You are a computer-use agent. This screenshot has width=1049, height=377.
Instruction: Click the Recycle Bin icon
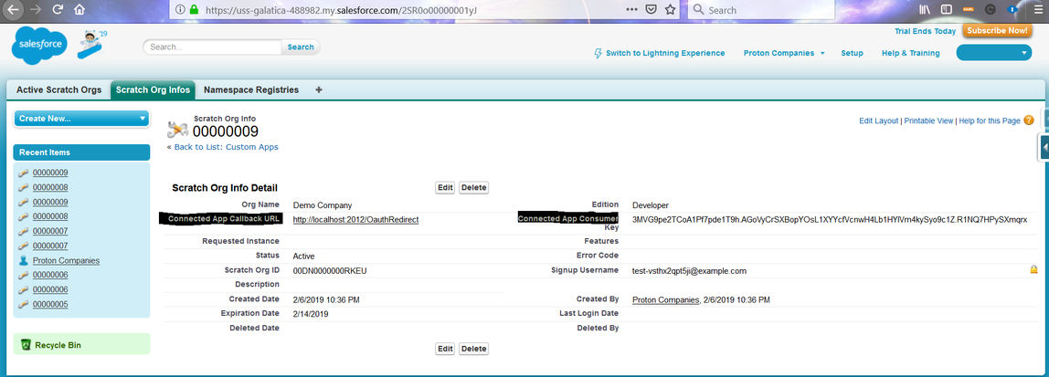click(x=26, y=345)
